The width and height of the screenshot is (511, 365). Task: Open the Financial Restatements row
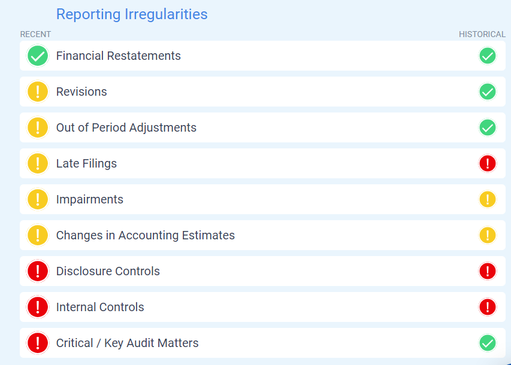262,56
